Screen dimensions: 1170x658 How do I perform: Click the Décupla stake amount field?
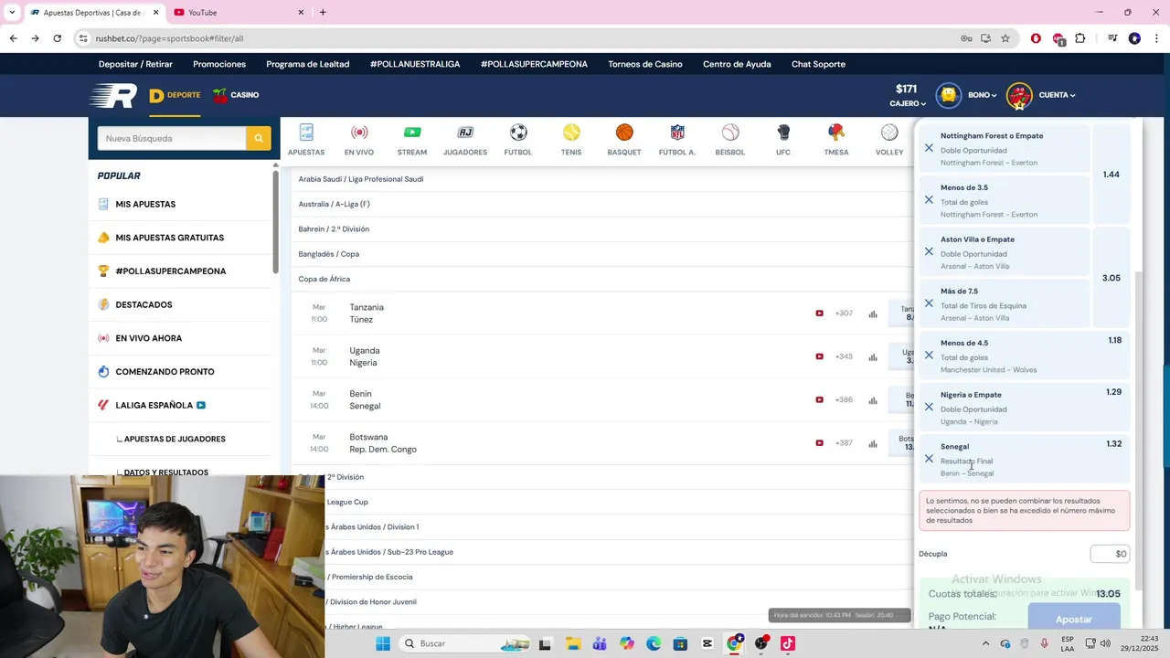point(1111,554)
